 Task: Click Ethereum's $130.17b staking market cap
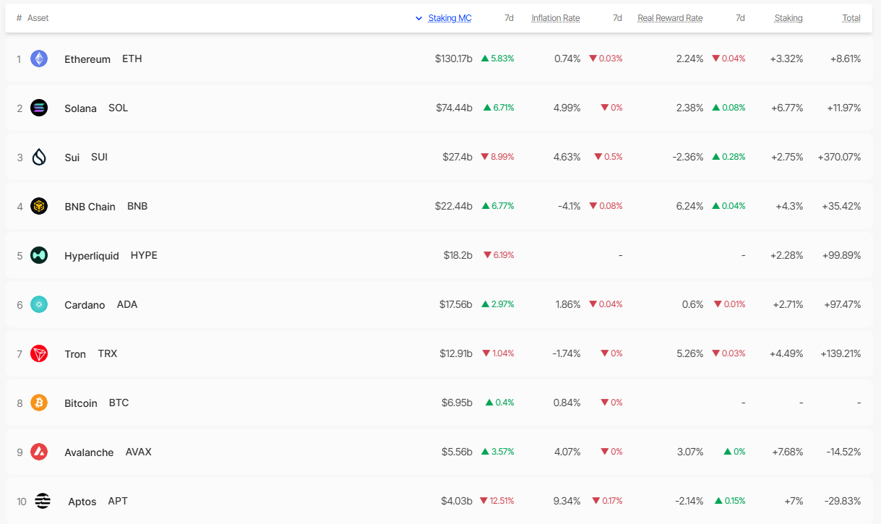tap(454, 59)
